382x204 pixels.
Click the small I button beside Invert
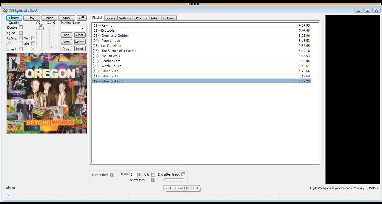click(33, 49)
